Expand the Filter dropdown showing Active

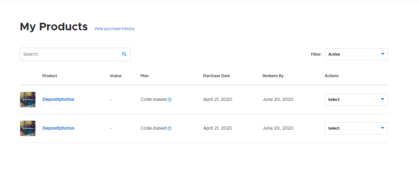click(356, 54)
